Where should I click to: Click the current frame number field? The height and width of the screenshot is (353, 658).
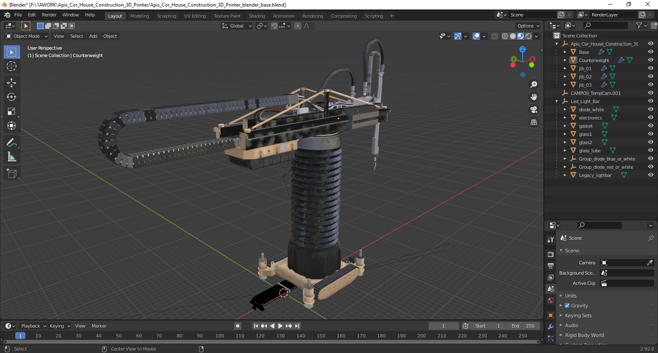tap(444, 326)
